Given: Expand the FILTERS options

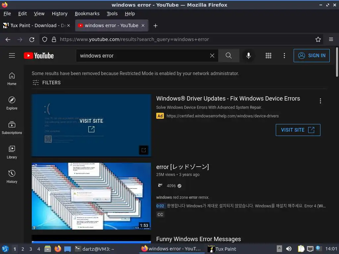Looking at the screenshot, I should (x=47, y=82).
